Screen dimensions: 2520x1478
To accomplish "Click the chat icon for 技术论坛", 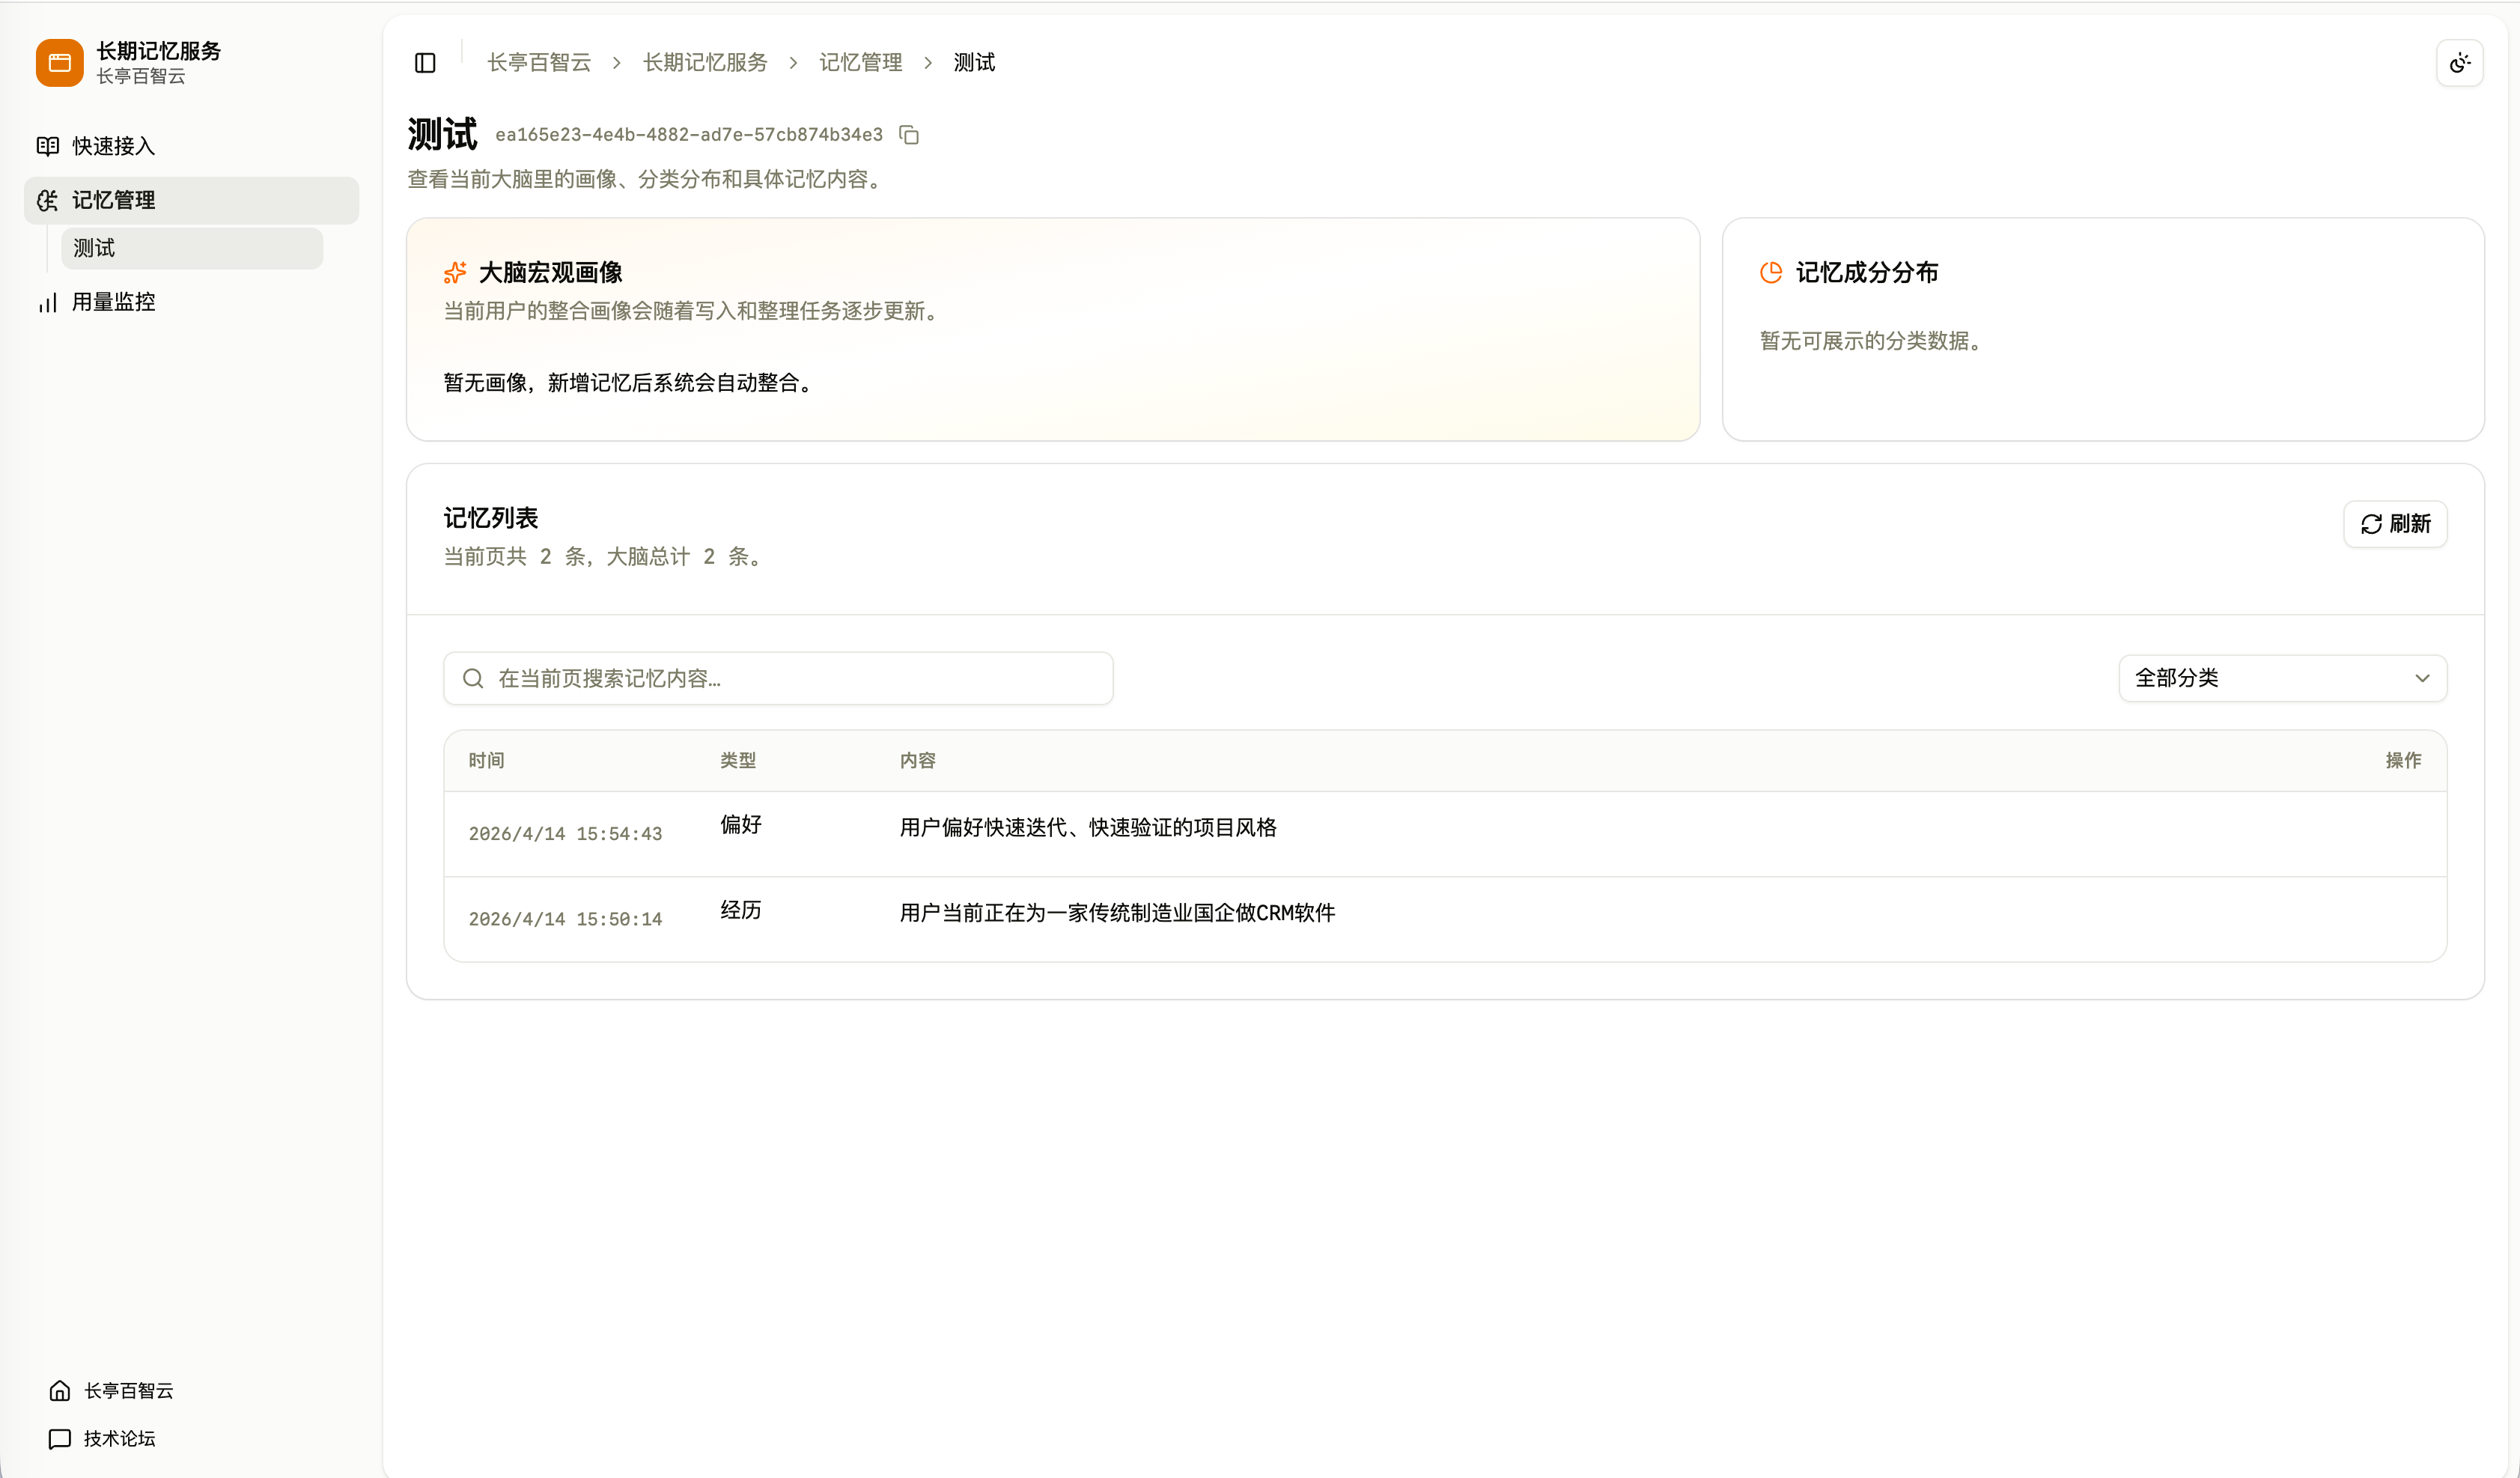I will (x=60, y=1439).
